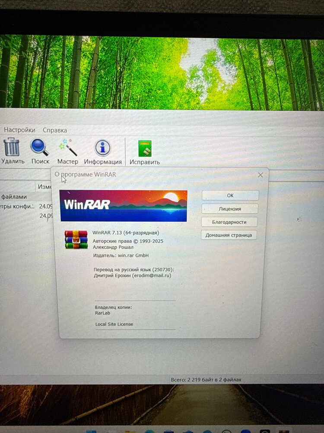The image size is (324, 433).
Task: Click the 24.09 date beside етры конфи...
Action: [46, 206]
